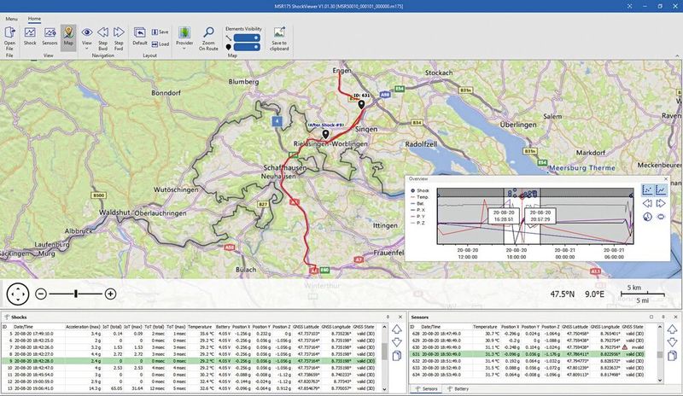Step backward in Overview panel
The image size is (683, 396).
[647, 203]
